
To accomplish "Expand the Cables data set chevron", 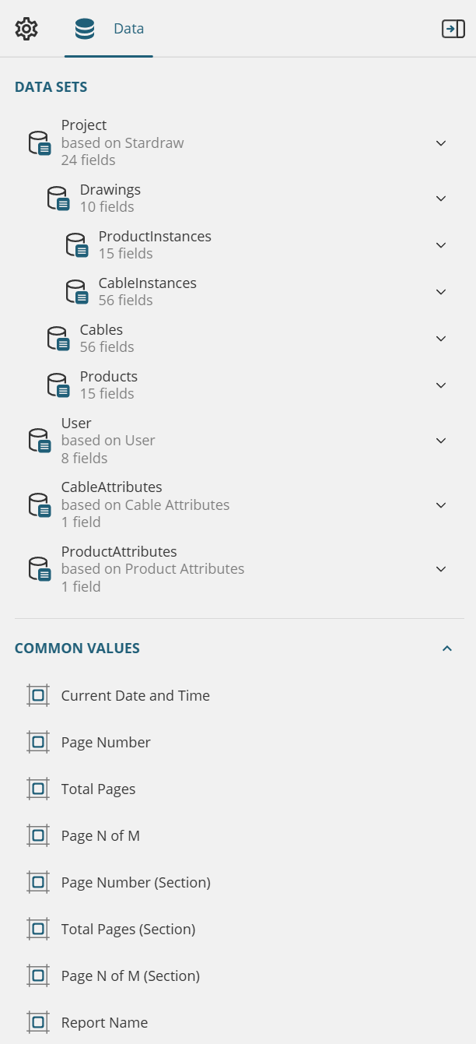I will click(441, 339).
